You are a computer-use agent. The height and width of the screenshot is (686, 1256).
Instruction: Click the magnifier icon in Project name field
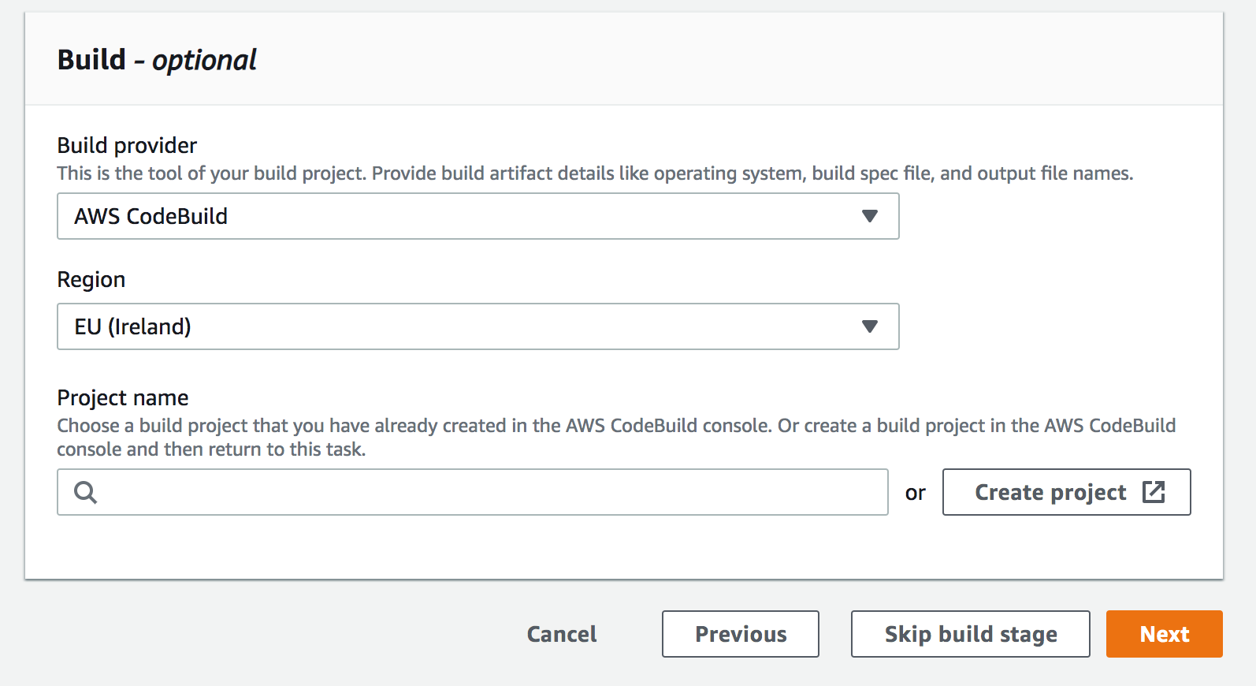pos(85,492)
